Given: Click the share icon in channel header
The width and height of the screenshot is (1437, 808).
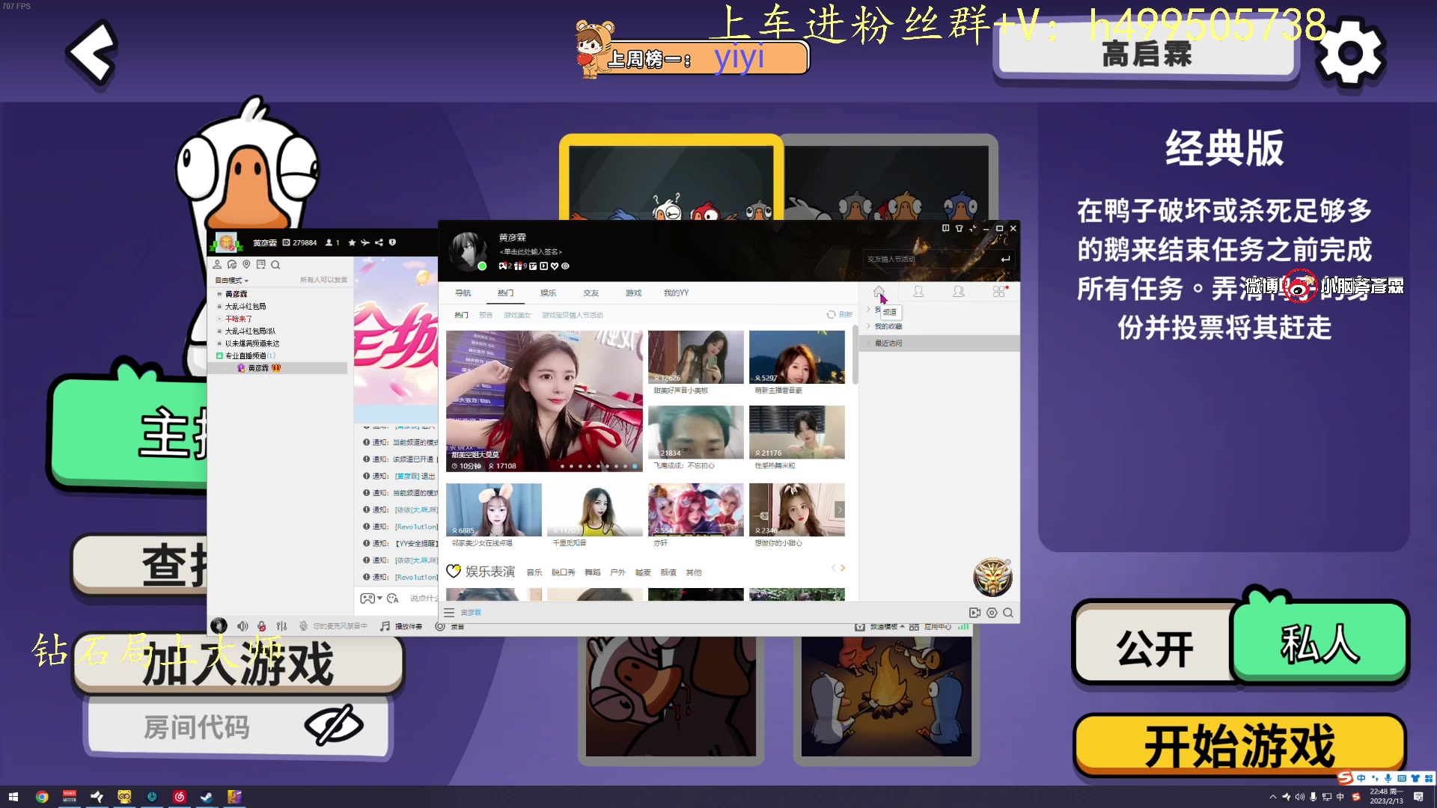Looking at the screenshot, I should click(x=379, y=242).
